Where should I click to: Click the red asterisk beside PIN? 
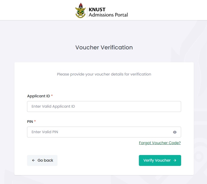click(35, 121)
